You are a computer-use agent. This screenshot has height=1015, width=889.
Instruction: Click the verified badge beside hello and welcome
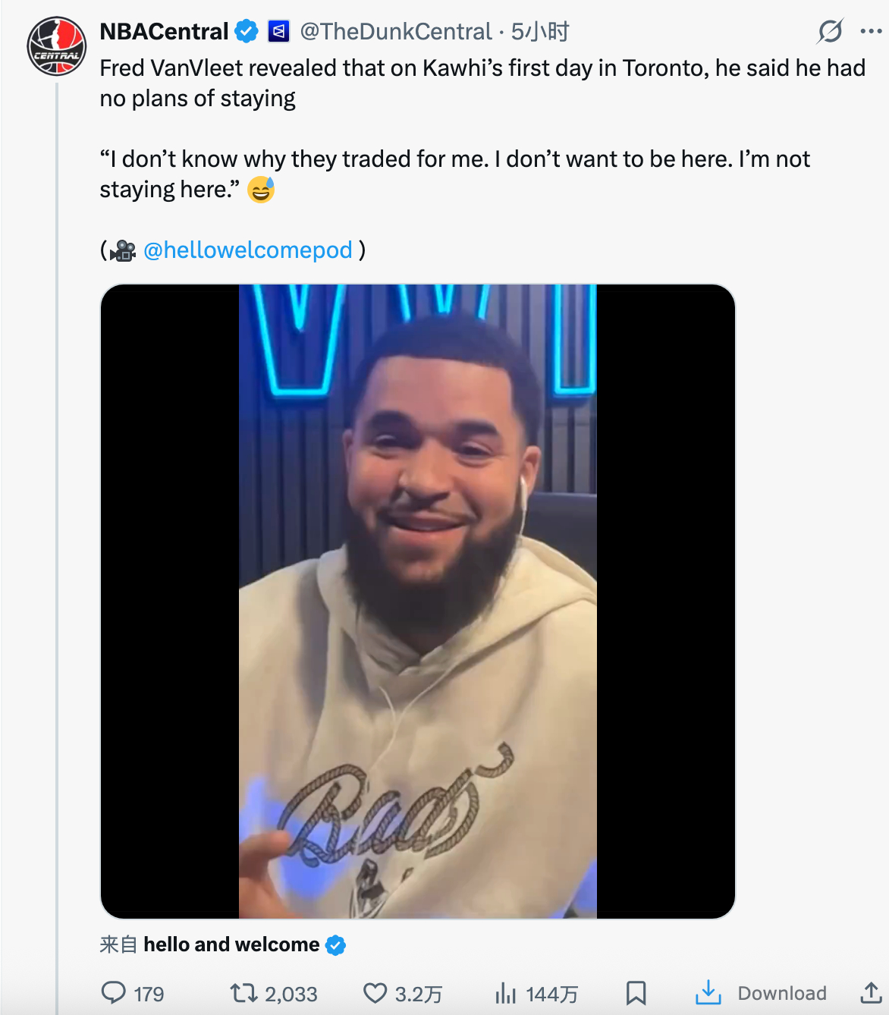point(335,945)
